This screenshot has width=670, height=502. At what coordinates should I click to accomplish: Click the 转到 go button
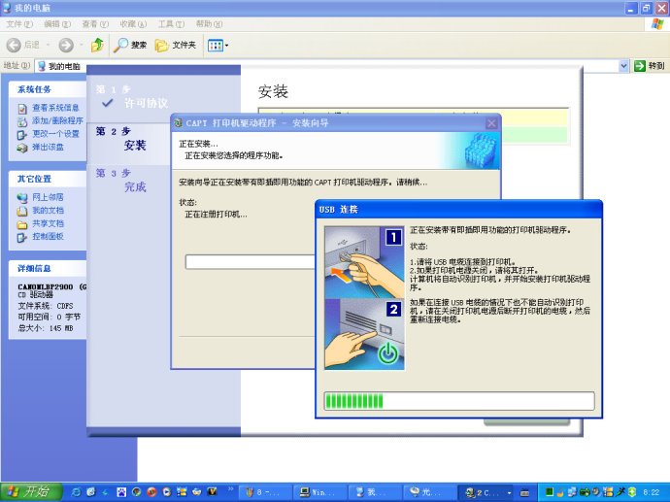point(649,66)
